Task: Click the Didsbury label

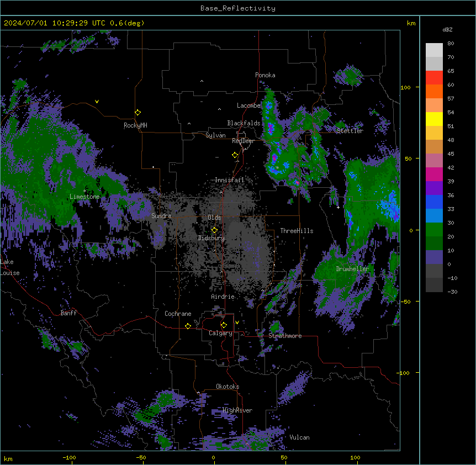Action: 211,238
